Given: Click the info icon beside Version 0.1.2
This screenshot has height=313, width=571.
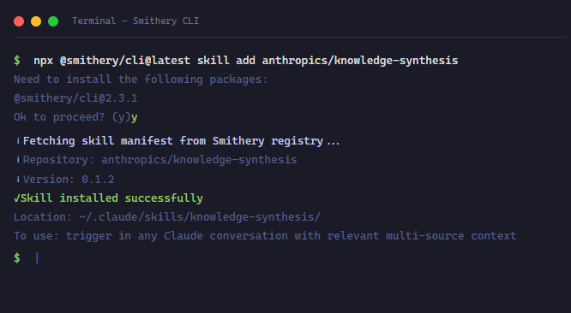Looking at the screenshot, I should click(x=18, y=180).
